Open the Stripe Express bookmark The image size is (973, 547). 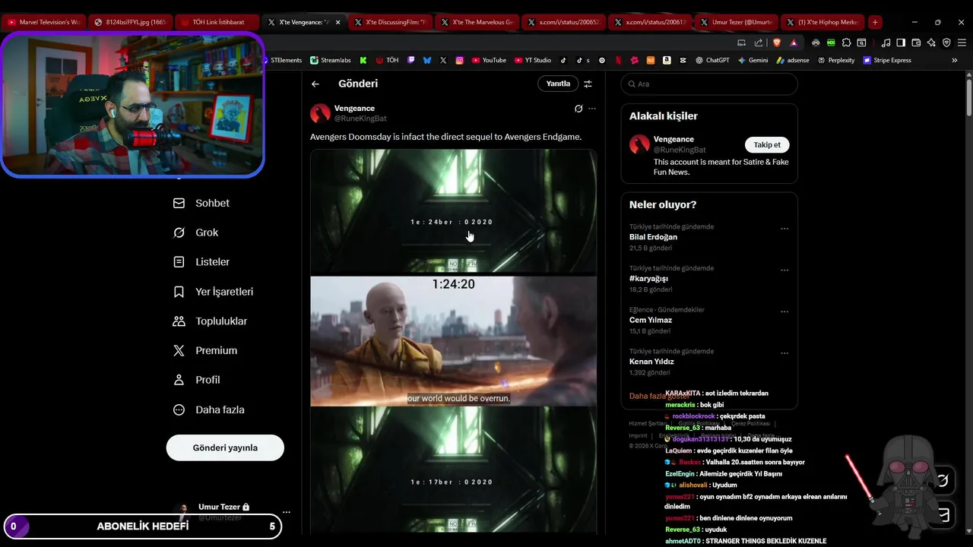(887, 60)
